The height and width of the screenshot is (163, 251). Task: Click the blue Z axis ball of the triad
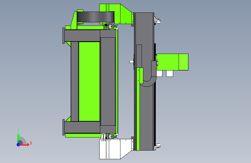click(18, 144)
